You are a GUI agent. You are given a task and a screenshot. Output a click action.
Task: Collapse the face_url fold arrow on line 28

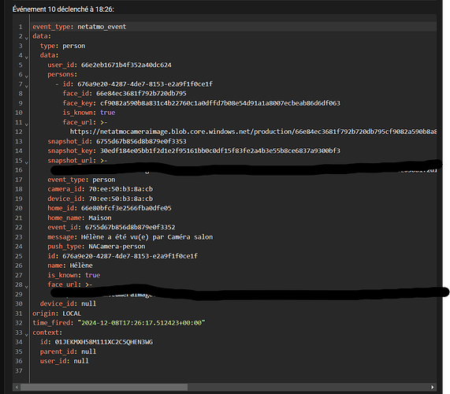[x=27, y=286]
